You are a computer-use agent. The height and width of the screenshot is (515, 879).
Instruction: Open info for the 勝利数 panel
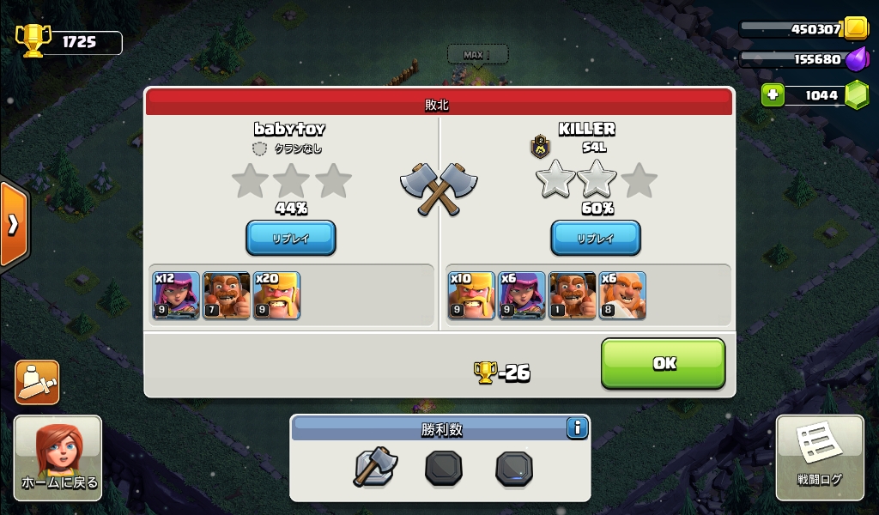[x=577, y=428]
